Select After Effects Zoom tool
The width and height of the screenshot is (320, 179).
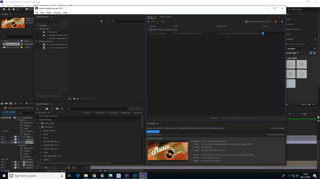click(x=18, y=9)
